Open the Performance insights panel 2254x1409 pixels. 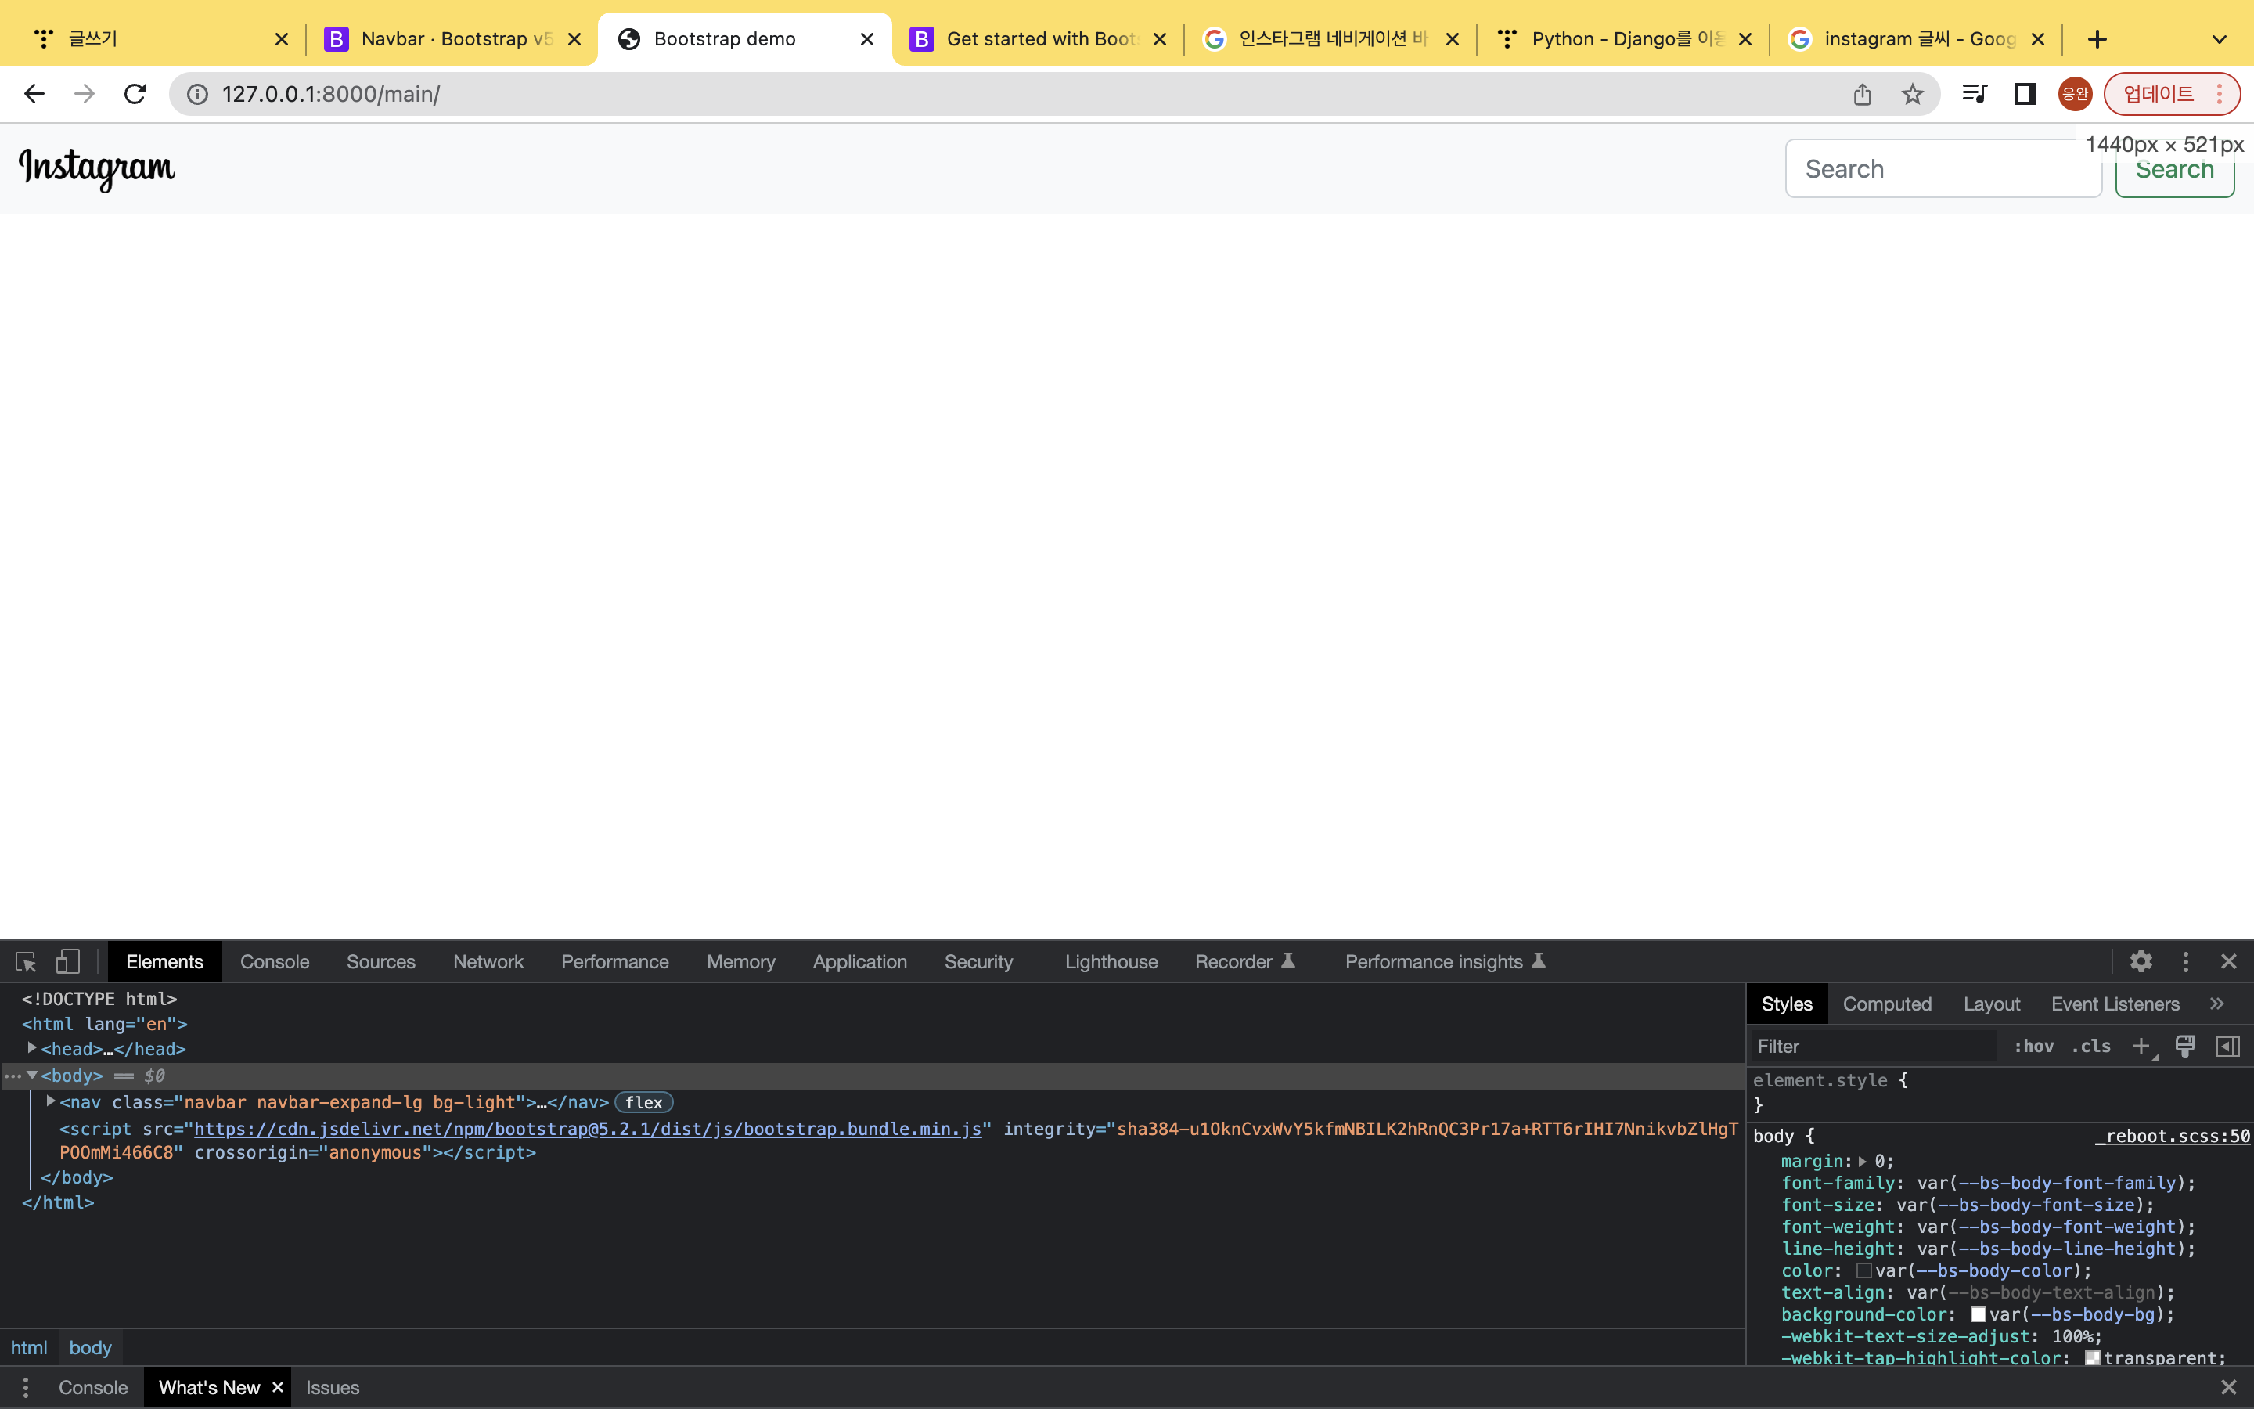tap(1446, 962)
